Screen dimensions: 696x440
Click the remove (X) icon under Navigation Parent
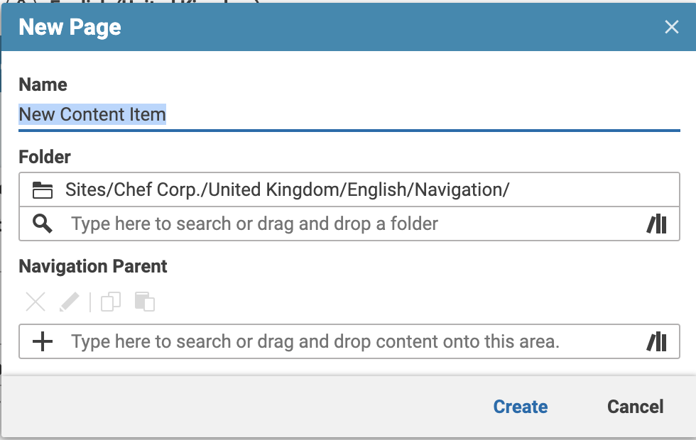35,302
